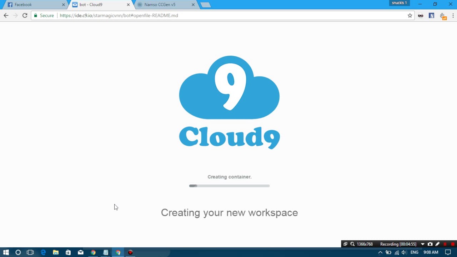Open the Notepad taskbar icon
457x257 pixels.
pos(106,252)
